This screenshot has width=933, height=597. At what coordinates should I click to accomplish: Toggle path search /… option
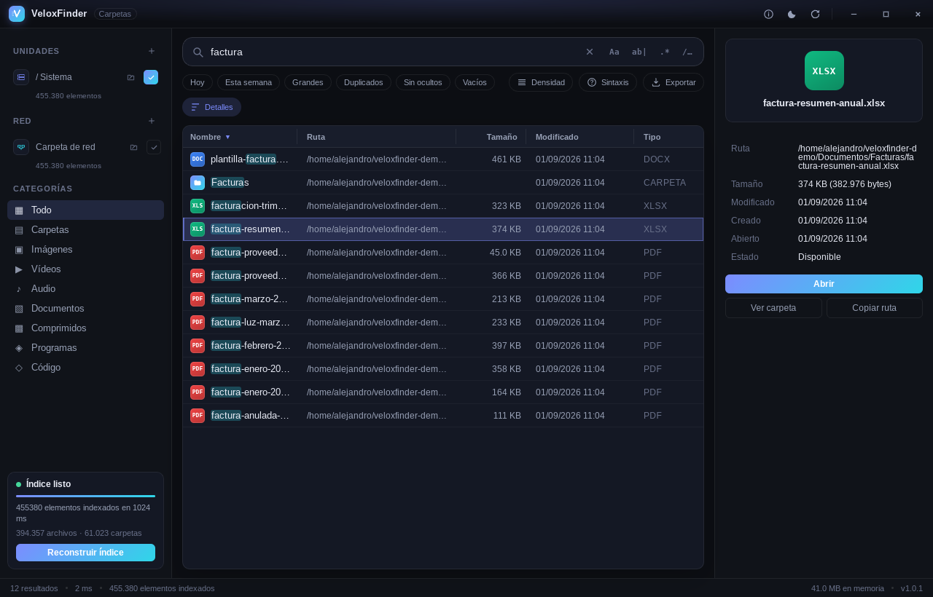687,52
